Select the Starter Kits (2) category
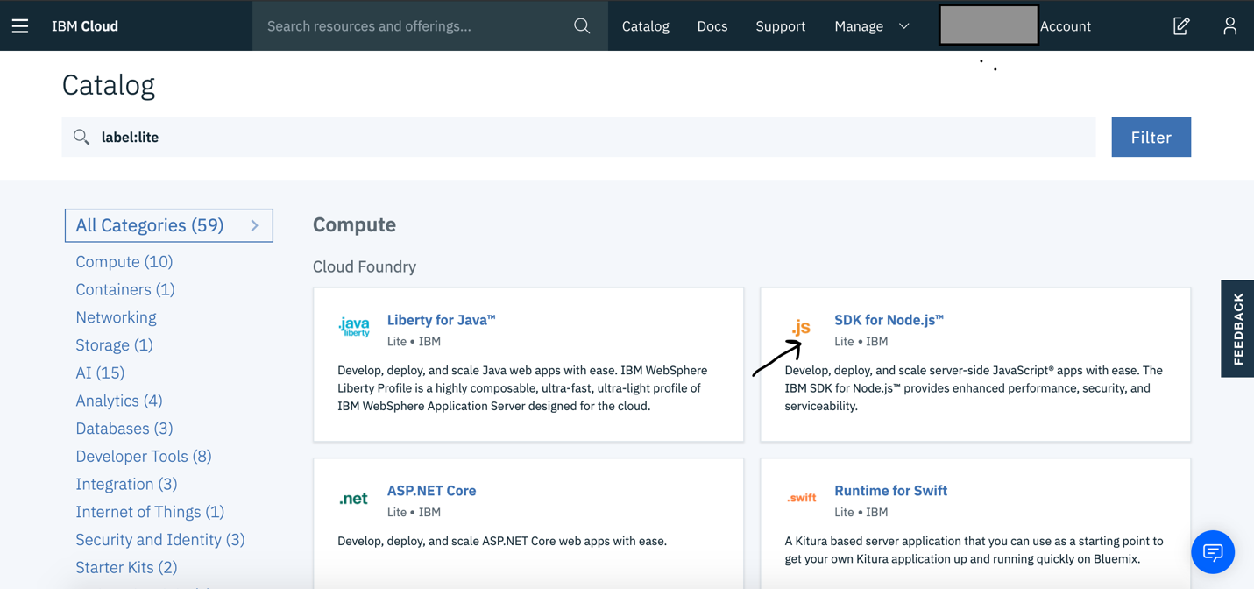The image size is (1254, 589). tap(126, 567)
